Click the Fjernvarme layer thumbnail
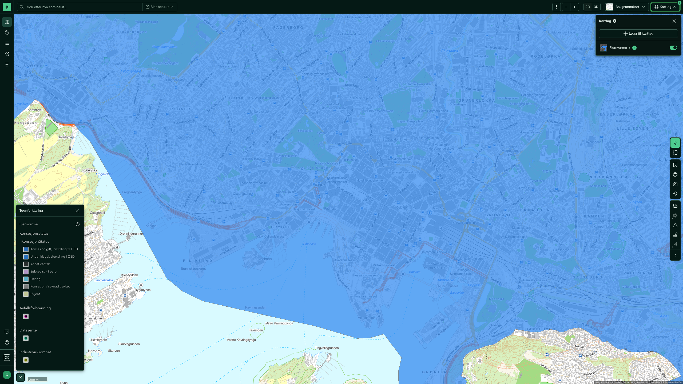The width and height of the screenshot is (683, 384). [x=603, y=48]
